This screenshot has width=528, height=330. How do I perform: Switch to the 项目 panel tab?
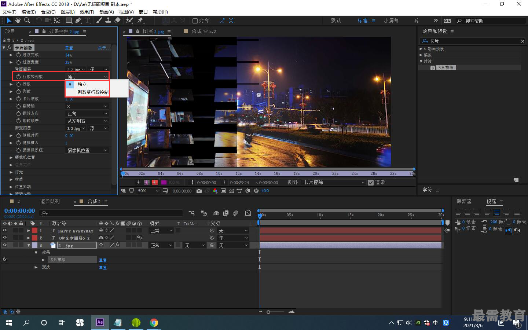[x=10, y=31]
